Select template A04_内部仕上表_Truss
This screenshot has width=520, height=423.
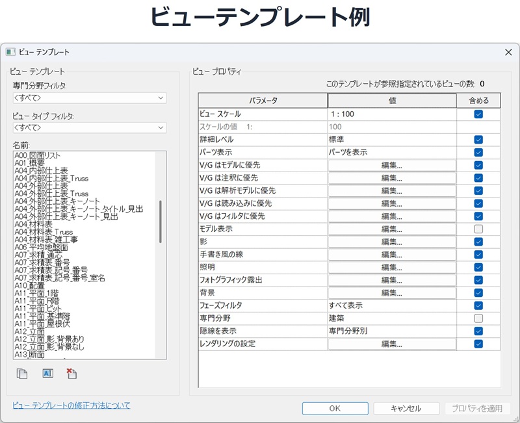tap(51, 178)
